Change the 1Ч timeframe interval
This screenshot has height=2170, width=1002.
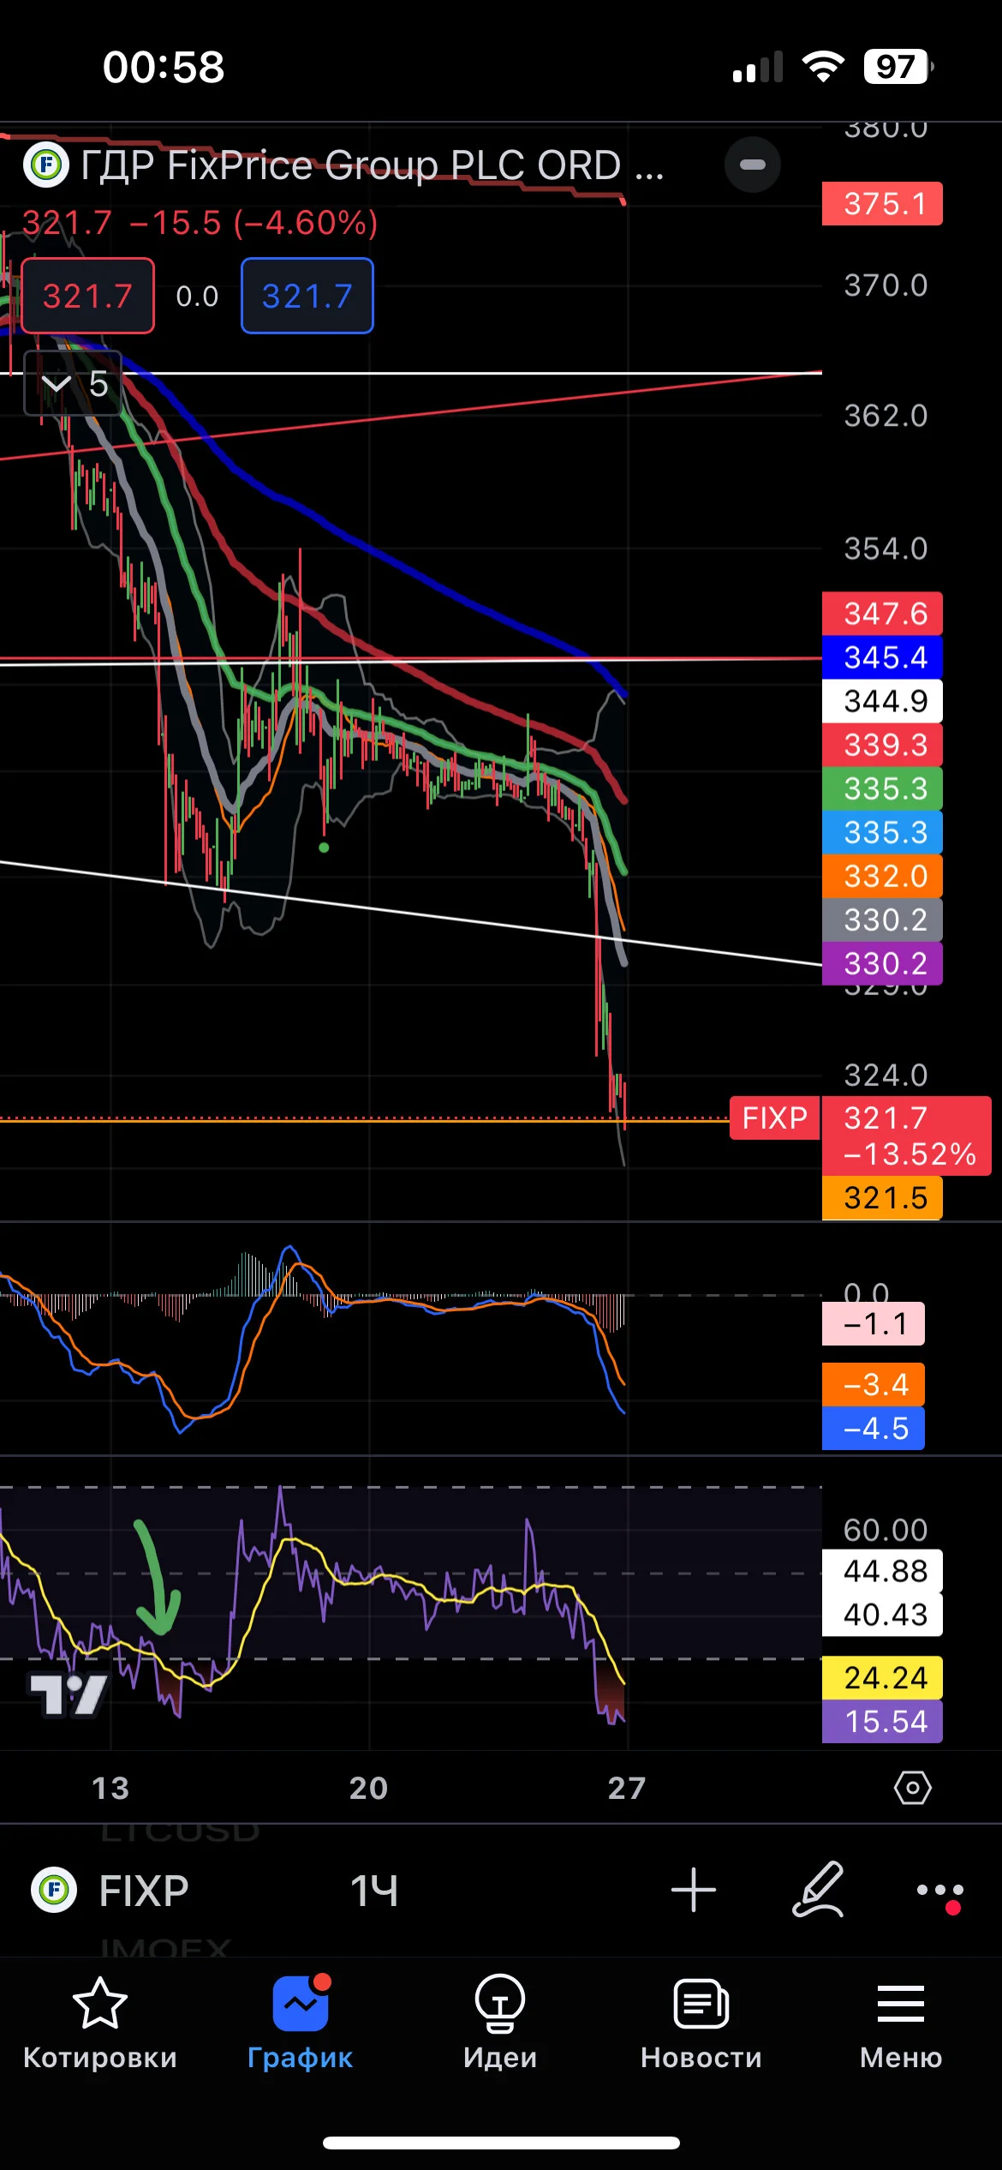click(374, 1891)
